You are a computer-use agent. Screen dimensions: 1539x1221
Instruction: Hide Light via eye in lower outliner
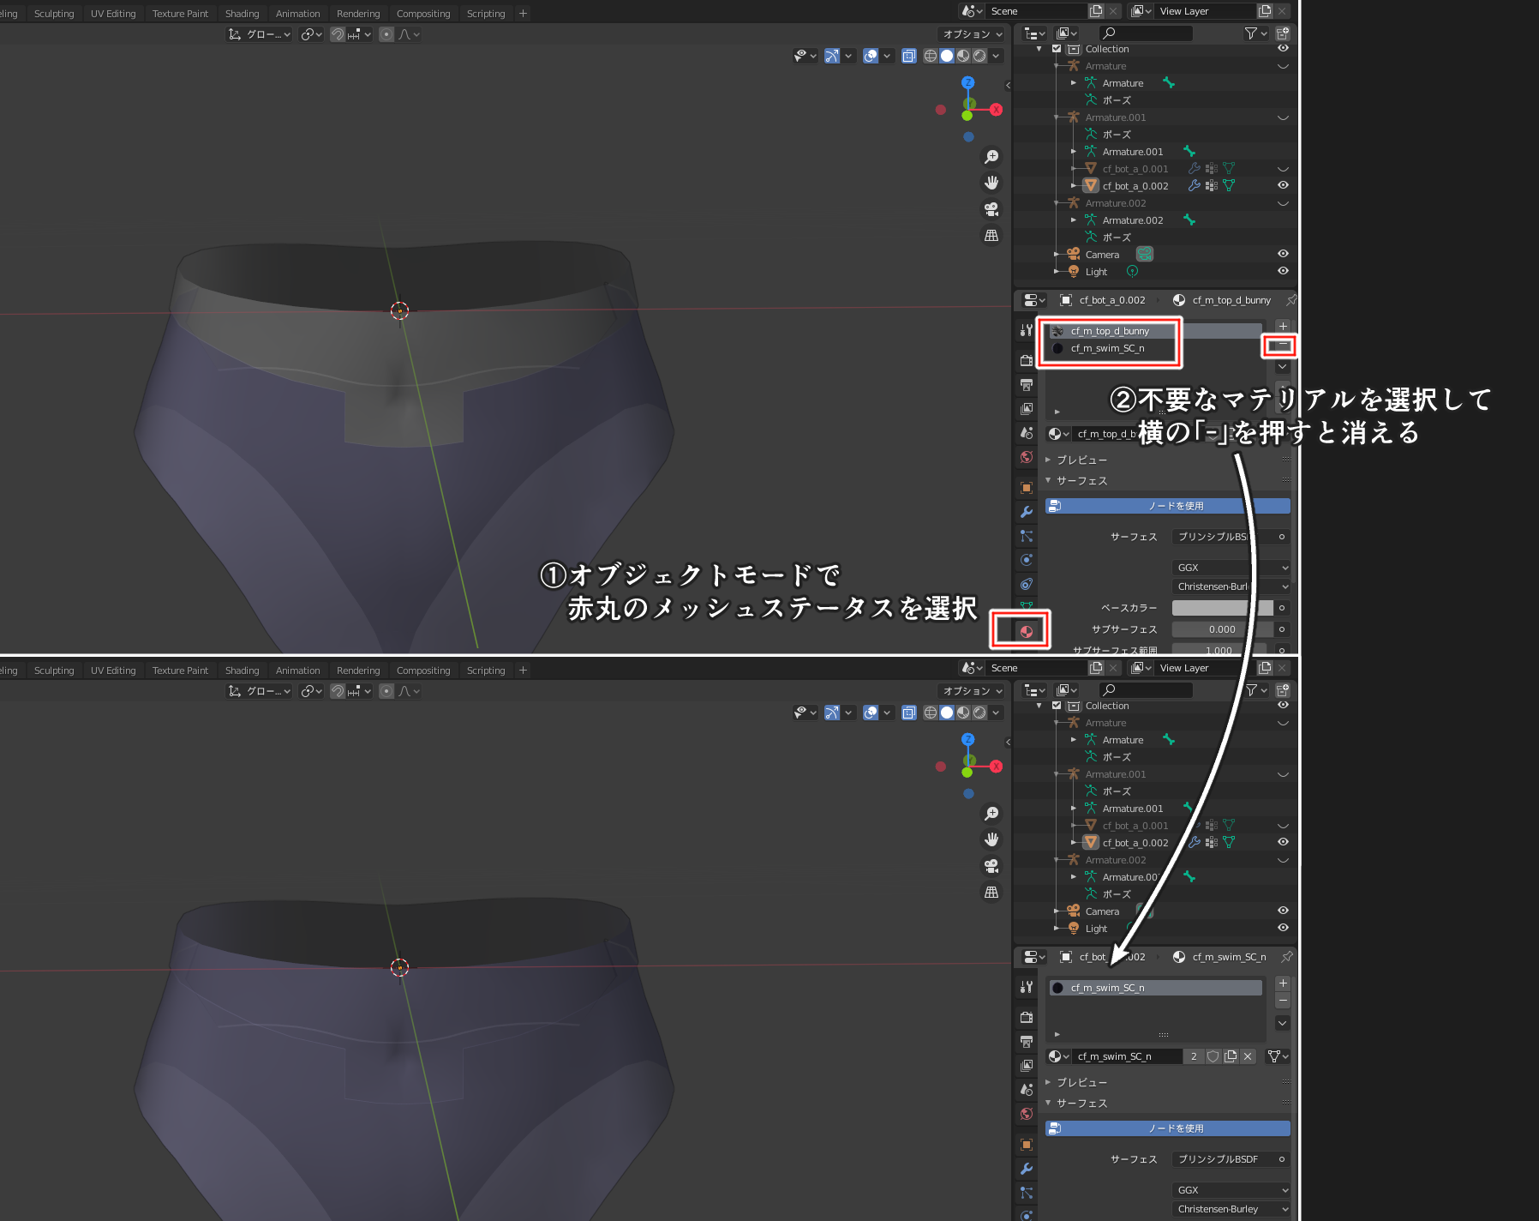pos(1283,928)
